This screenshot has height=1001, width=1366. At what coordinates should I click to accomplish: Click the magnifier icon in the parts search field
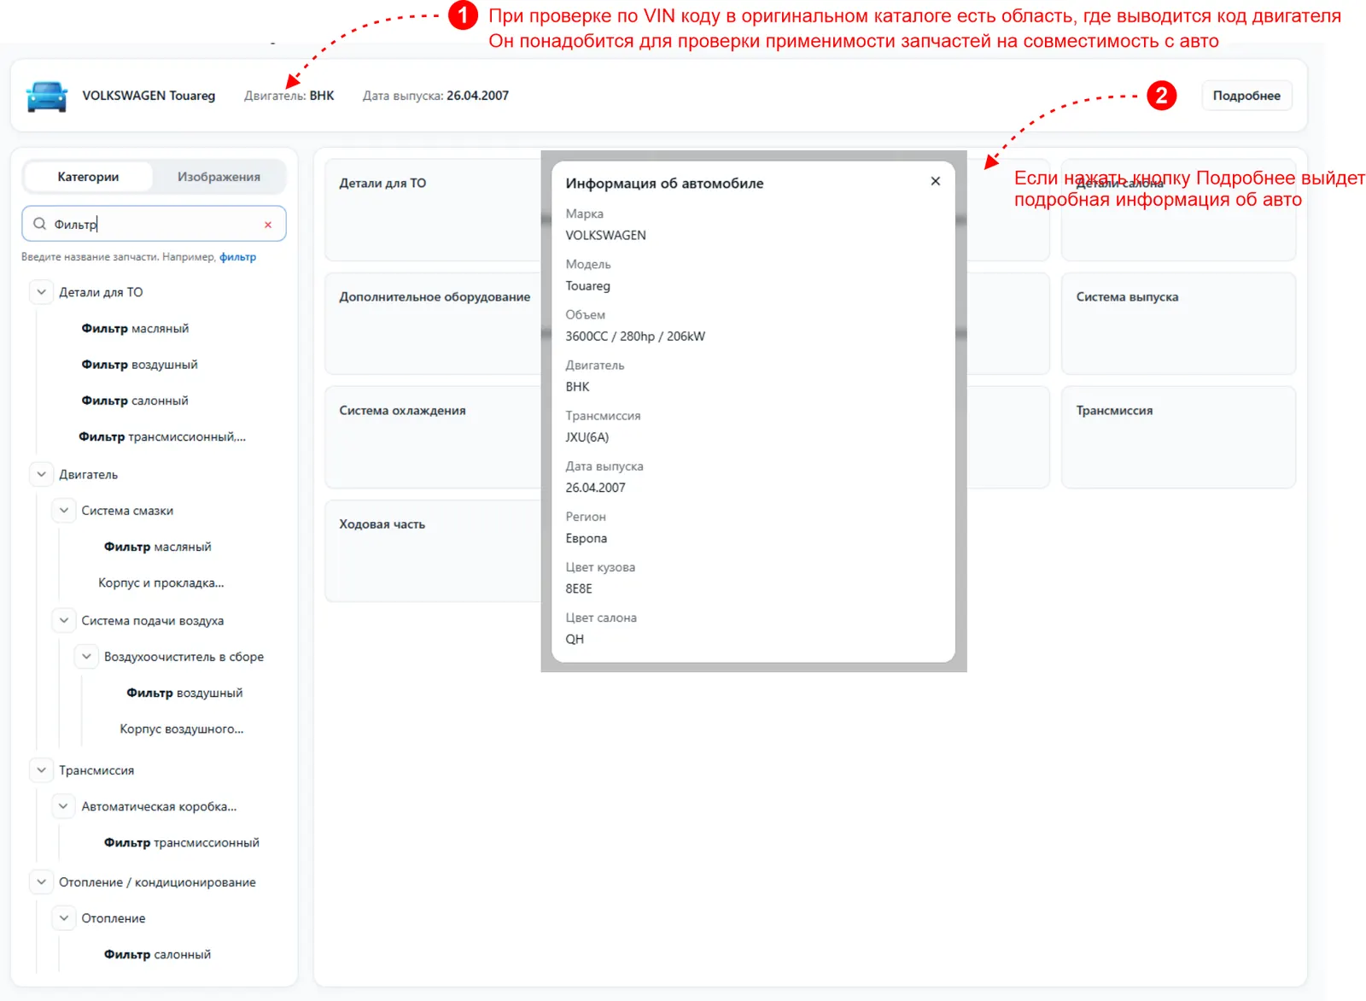click(39, 224)
